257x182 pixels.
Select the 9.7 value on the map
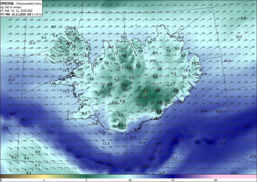pos(54,27)
